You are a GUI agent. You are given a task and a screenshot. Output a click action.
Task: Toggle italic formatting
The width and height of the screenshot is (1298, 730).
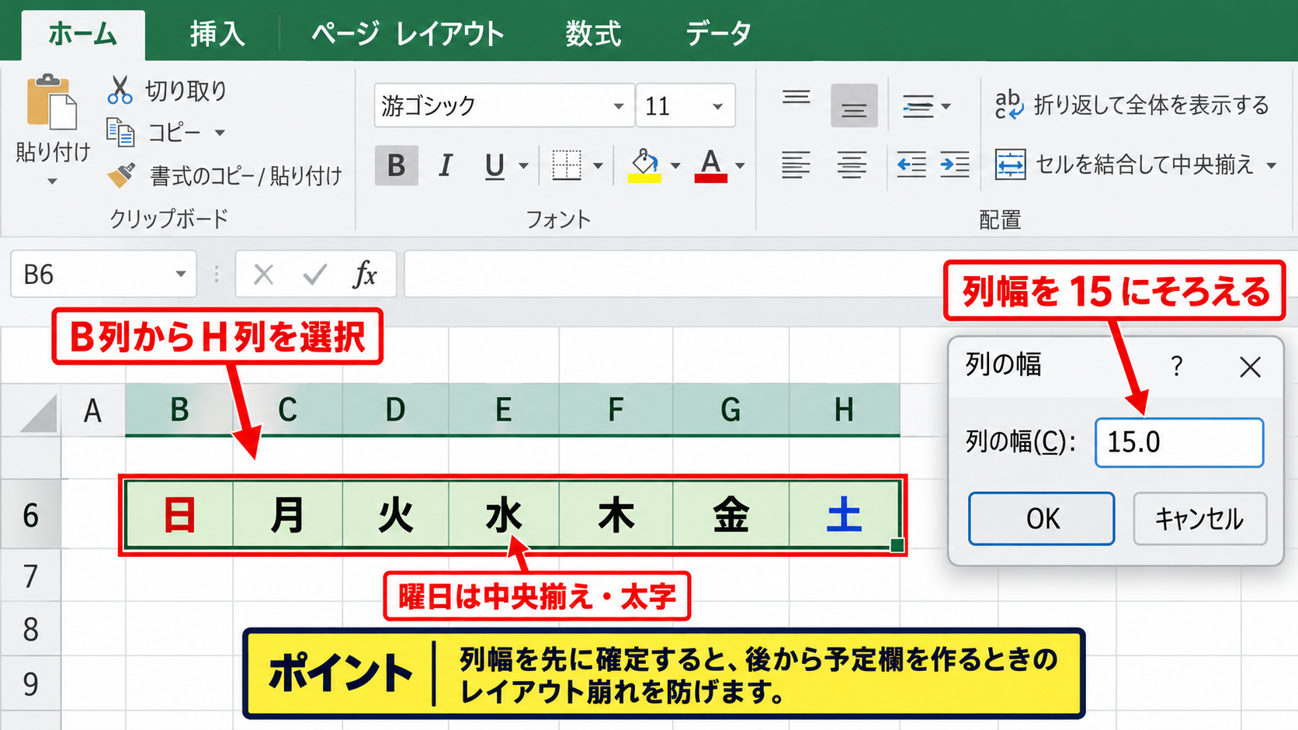pos(446,165)
